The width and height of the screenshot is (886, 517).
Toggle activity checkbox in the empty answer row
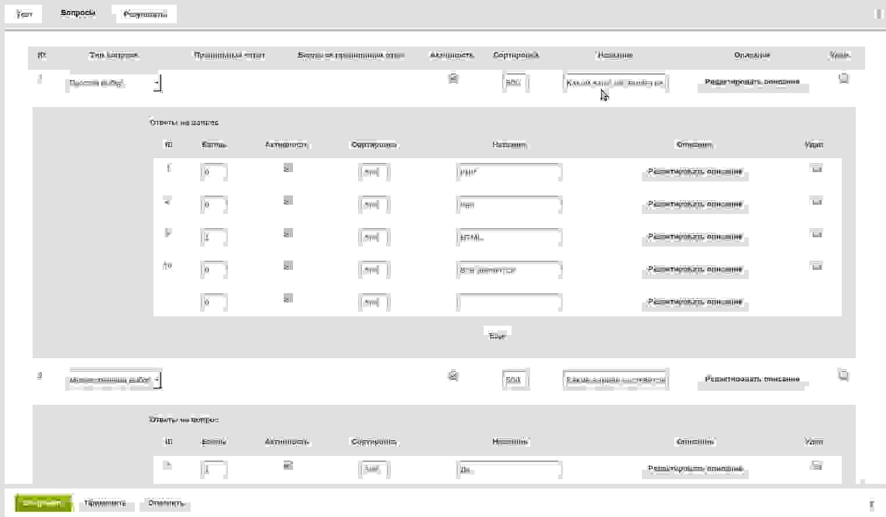288,299
